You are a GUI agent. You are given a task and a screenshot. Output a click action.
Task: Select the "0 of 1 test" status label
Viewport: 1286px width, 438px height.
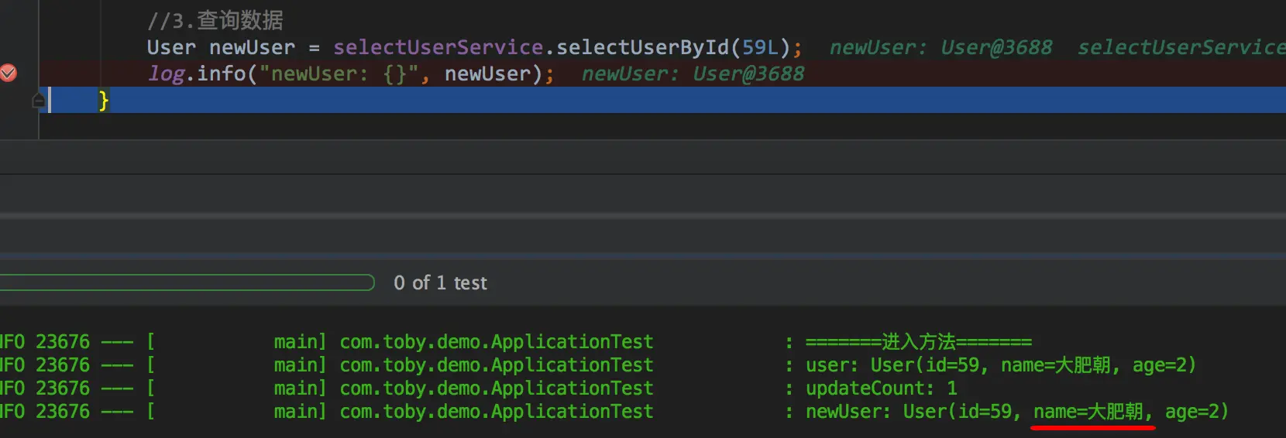click(x=440, y=283)
